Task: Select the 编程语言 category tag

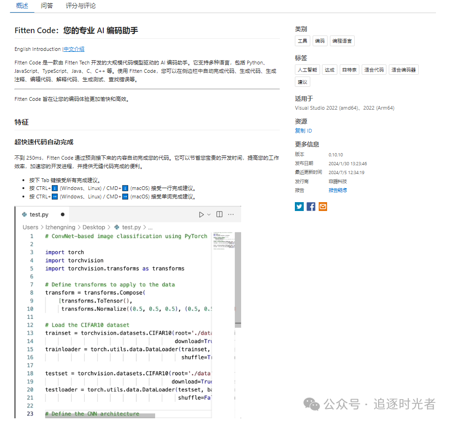Action: click(342, 41)
